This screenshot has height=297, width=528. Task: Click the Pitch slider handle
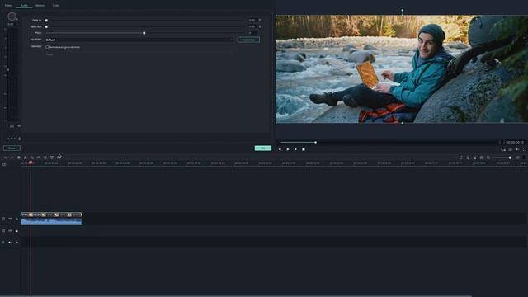(x=144, y=33)
